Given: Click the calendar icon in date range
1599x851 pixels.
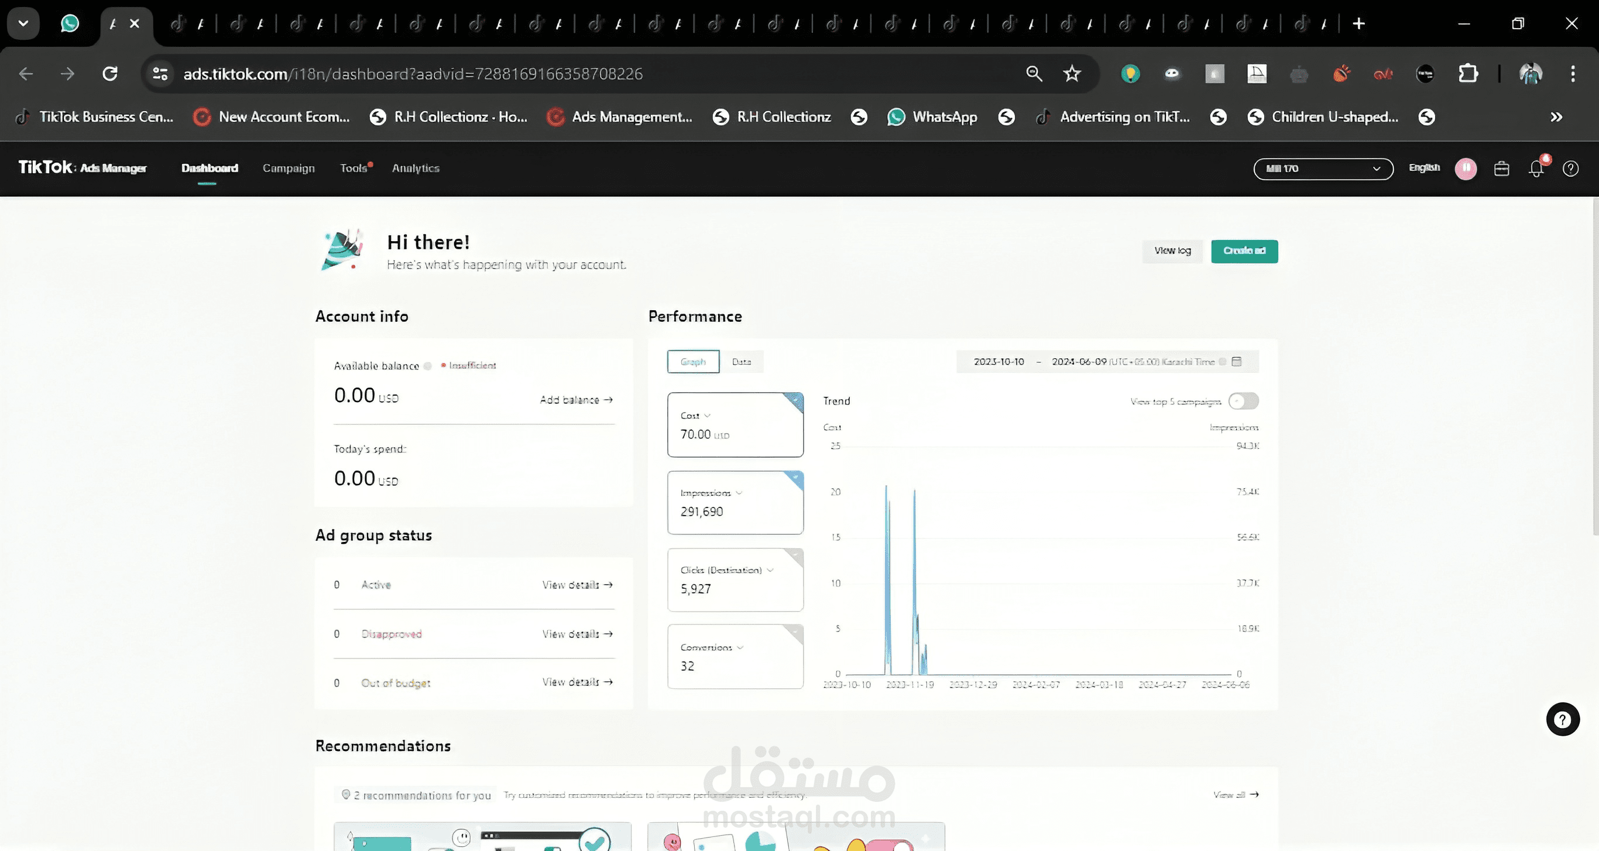Looking at the screenshot, I should [1237, 361].
